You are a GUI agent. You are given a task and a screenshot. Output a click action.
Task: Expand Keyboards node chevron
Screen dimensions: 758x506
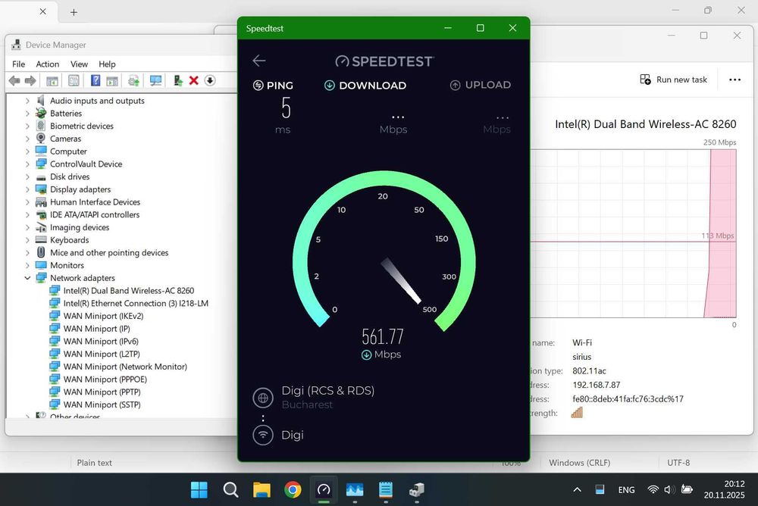(x=27, y=240)
